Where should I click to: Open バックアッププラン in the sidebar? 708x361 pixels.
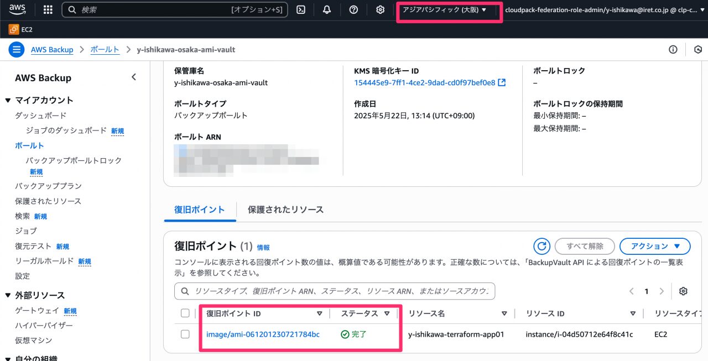[48, 186]
